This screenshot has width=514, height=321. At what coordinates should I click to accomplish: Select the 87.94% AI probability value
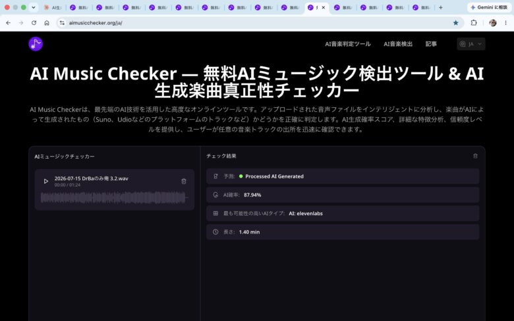(x=252, y=195)
